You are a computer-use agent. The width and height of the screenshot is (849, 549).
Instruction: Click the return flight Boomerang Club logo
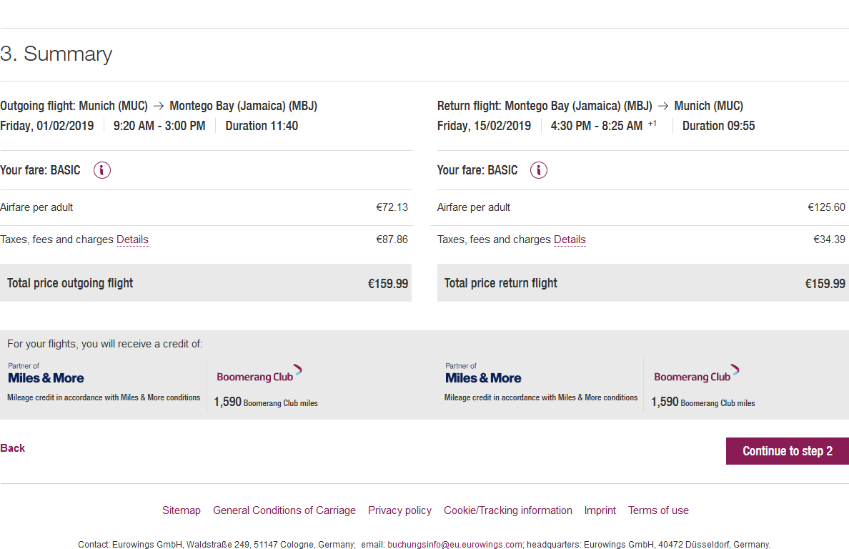(696, 374)
